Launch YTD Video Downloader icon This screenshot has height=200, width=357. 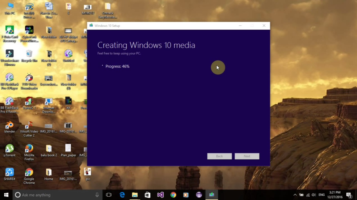(29, 81)
